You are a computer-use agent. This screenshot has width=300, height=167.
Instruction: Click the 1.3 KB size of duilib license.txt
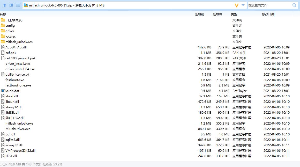tap(206, 75)
